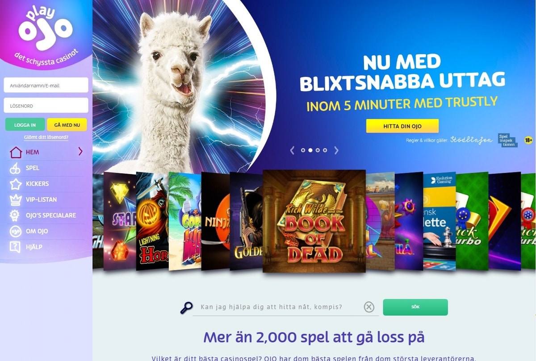Screen dimensions: 536x361
Task: Go to the previous banner slide arrow
Action: [292, 150]
